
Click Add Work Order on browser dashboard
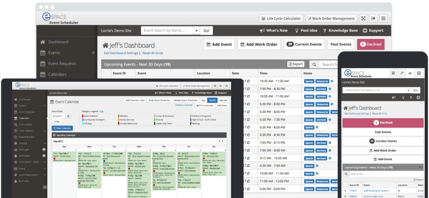point(259,44)
